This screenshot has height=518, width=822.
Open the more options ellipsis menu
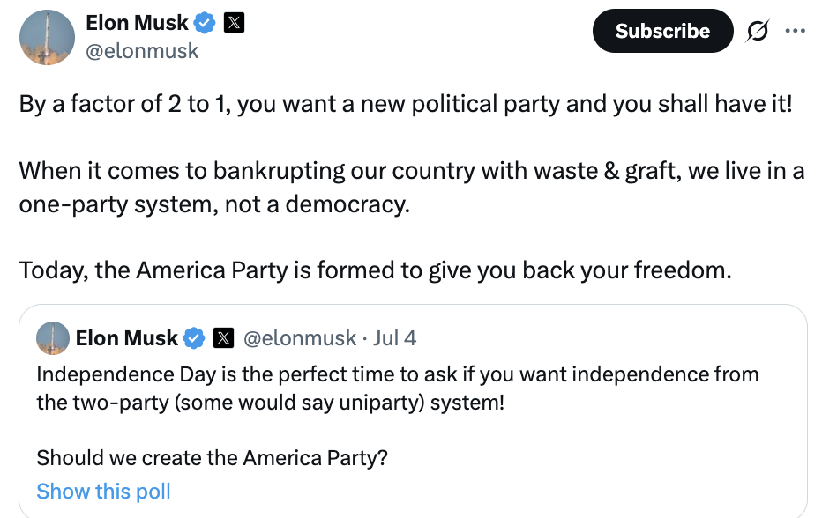pyautogui.click(x=796, y=29)
